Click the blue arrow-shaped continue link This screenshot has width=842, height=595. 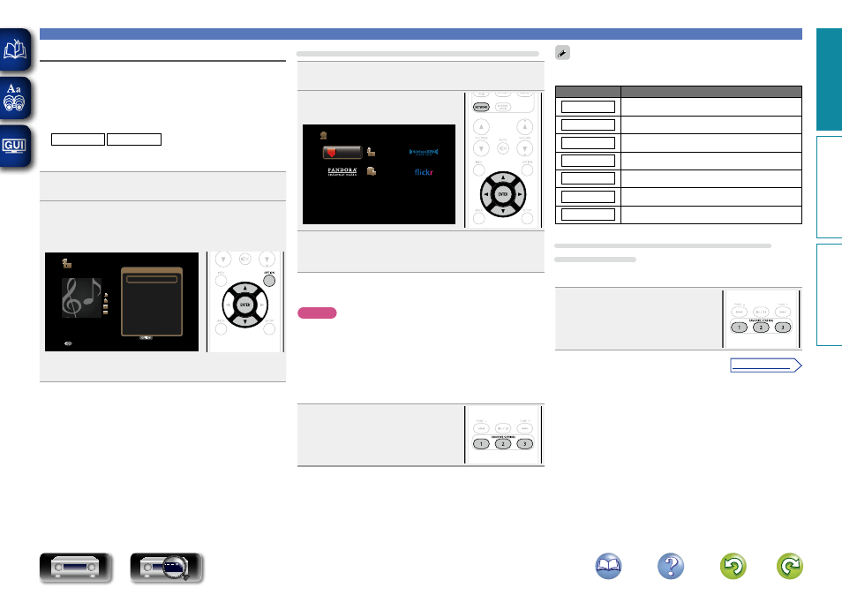pyautogui.click(x=766, y=365)
